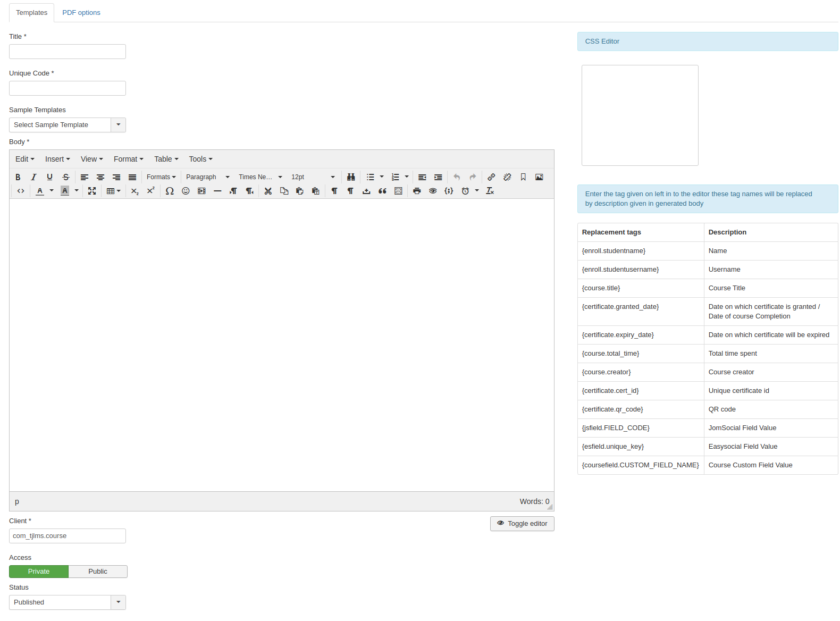Viewport: 840px width, 621px height.
Task: Set access to Public
Action: pos(98,572)
